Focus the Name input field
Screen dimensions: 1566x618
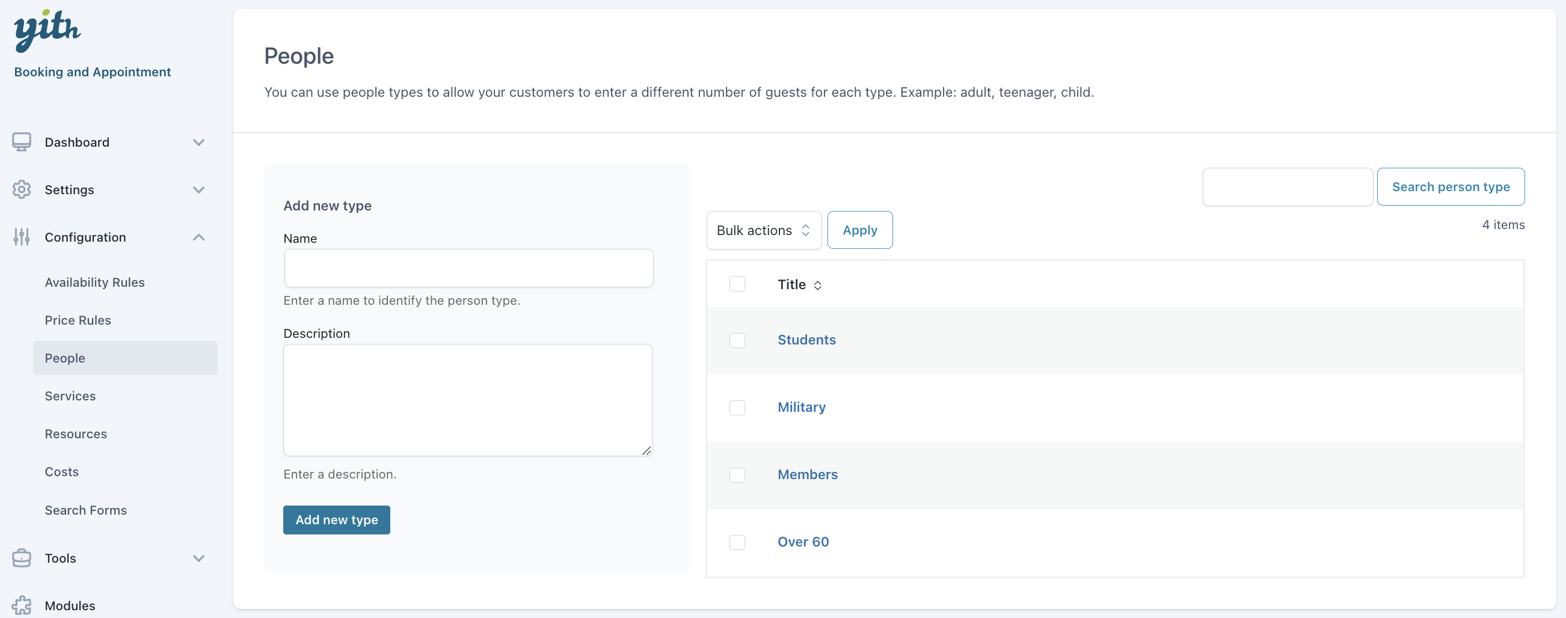[468, 268]
